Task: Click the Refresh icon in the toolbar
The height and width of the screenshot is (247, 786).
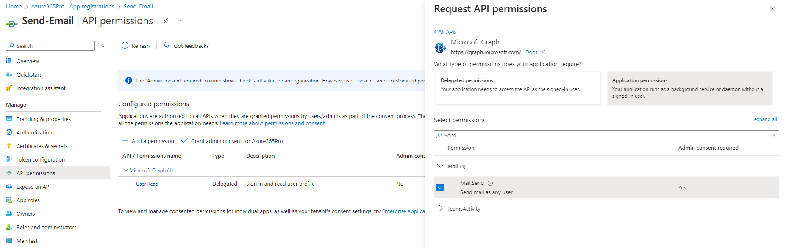Action: click(125, 45)
